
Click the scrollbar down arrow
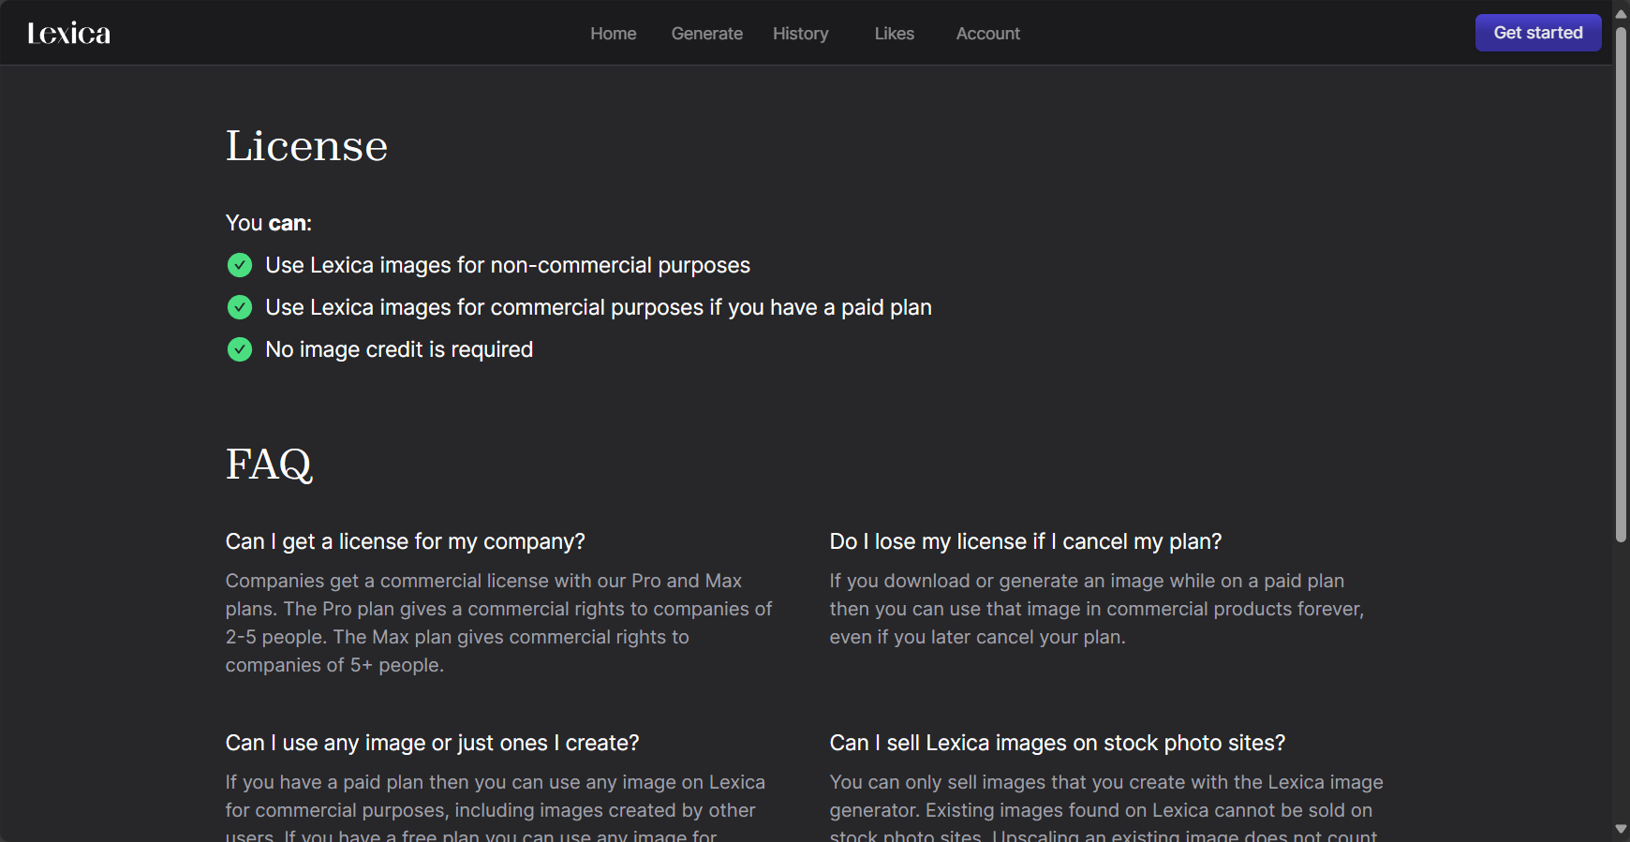click(x=1621, y=829)
